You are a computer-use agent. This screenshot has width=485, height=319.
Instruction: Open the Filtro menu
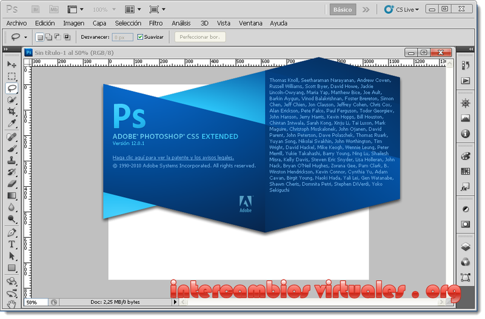(x=156, y=23)
